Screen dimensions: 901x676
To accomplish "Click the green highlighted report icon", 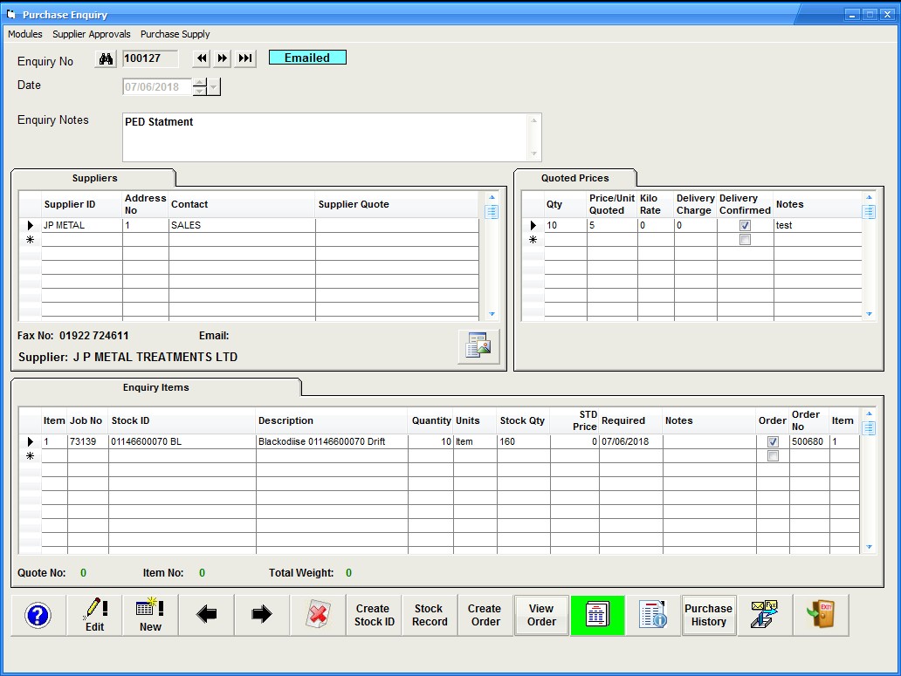I will pyautogui.click(x=597, y=615).
